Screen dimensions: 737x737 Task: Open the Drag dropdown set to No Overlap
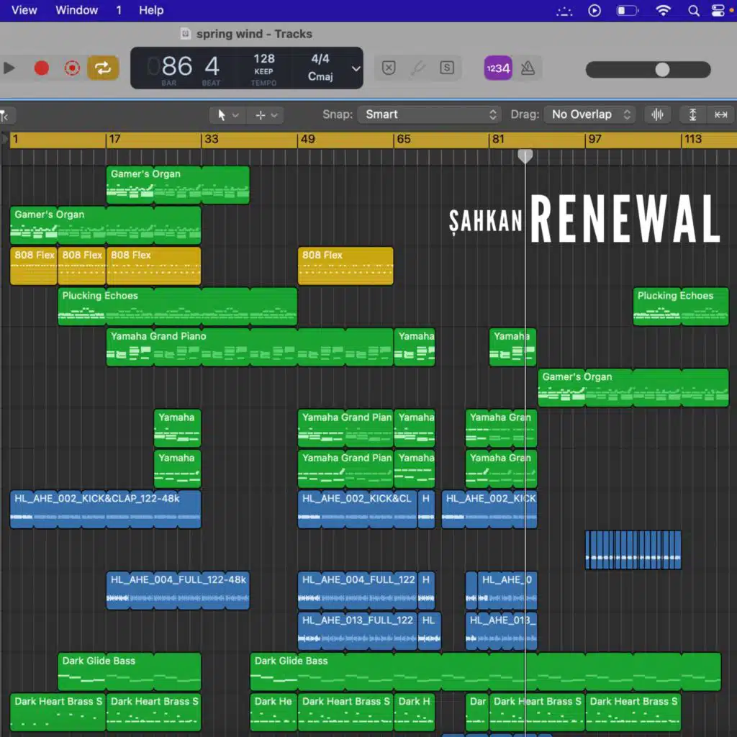(589, 114)
